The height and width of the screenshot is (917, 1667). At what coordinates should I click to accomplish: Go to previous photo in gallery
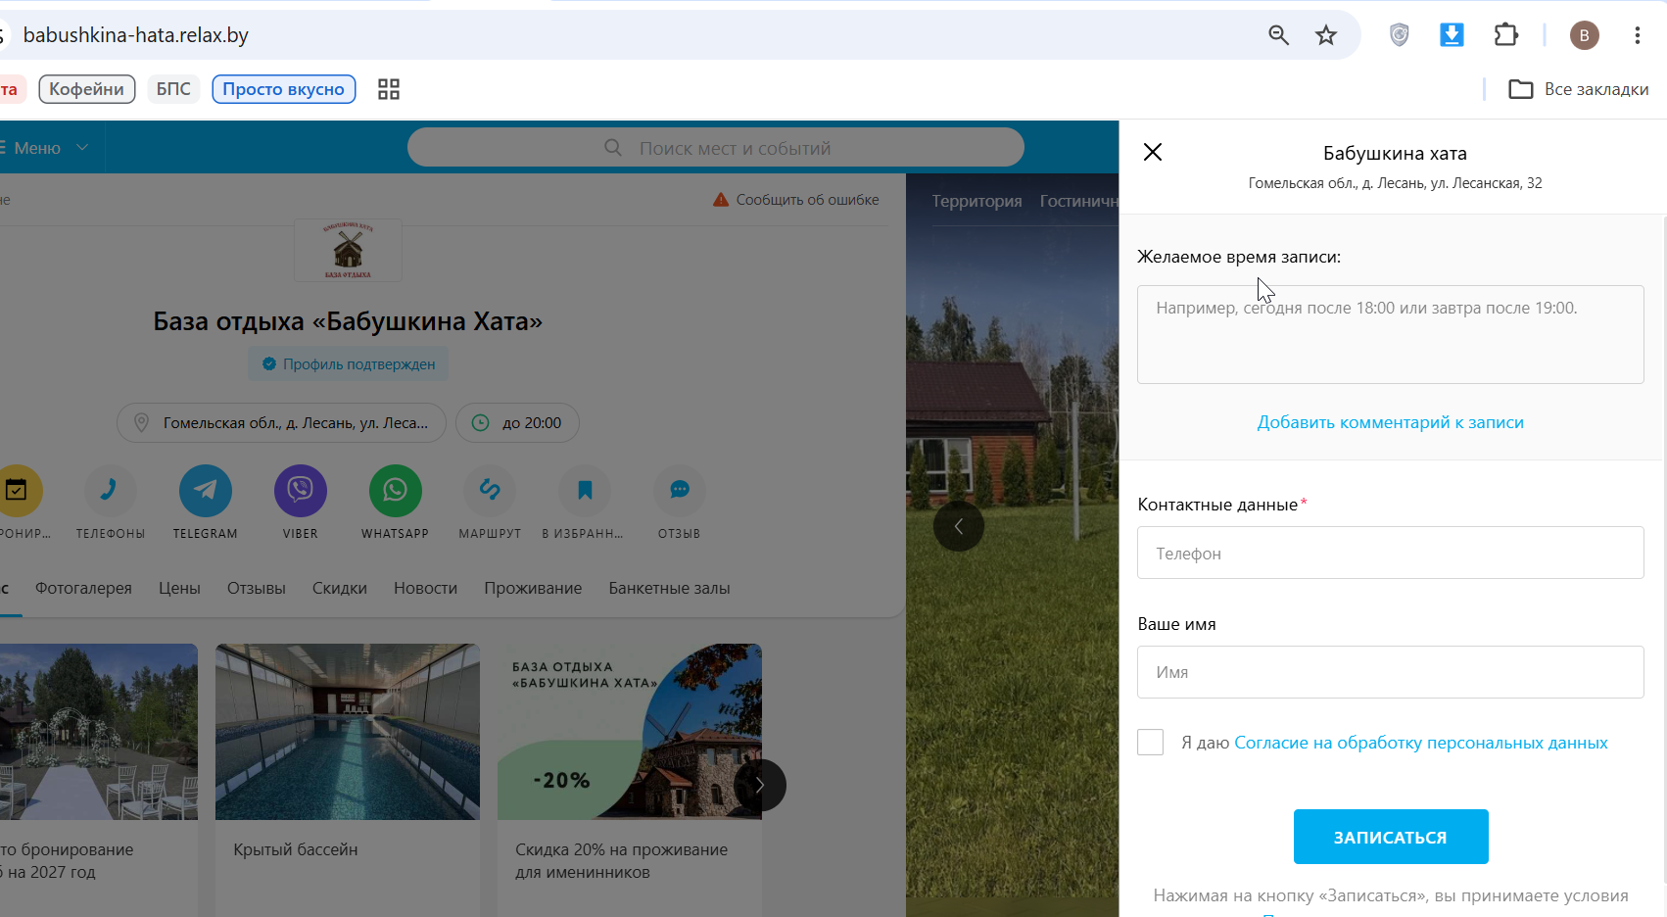[959, 526]
